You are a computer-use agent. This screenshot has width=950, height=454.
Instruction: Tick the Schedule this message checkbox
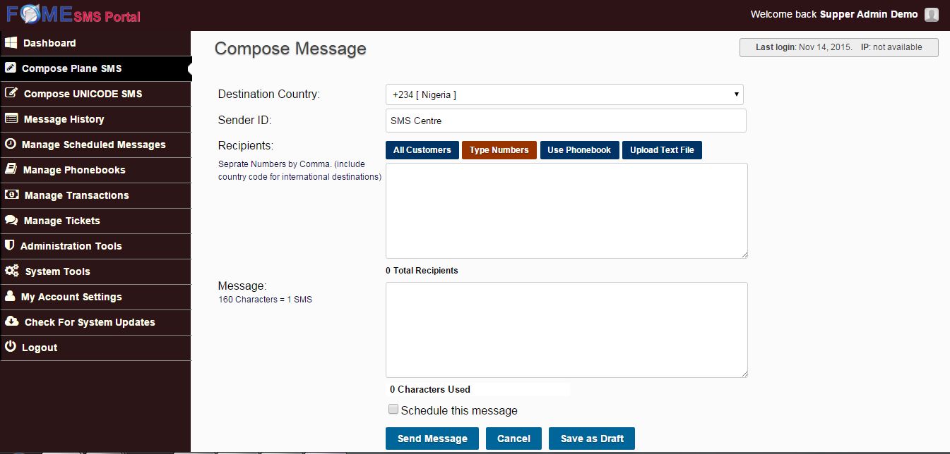[393, 409]
